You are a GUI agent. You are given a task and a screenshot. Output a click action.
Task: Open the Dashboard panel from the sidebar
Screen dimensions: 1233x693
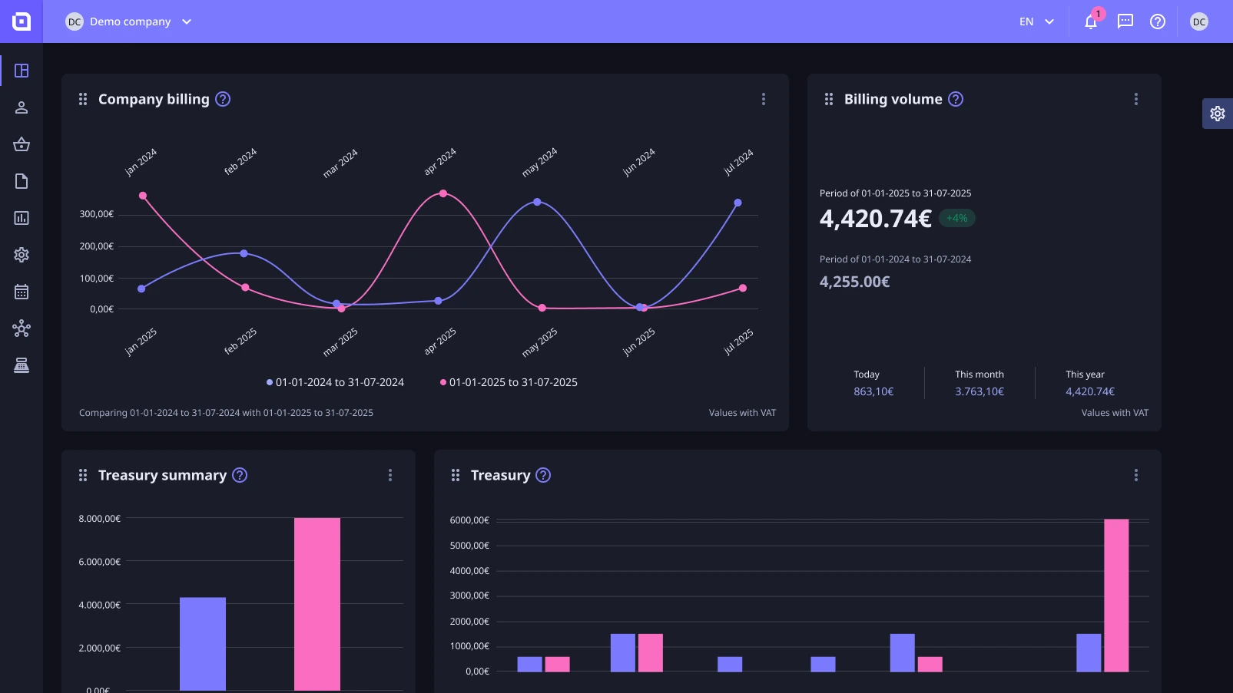pyautogui.click(x=22, y=70)
